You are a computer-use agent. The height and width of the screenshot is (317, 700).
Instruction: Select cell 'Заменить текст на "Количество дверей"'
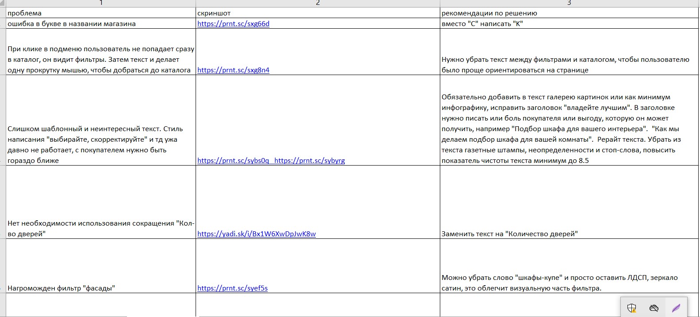pyautogui.click(x=569, y=202)
